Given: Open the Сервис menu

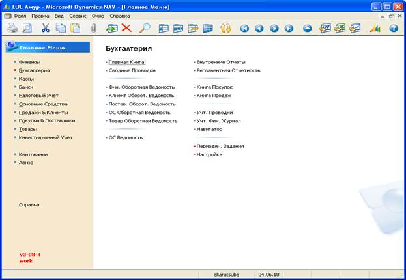Looking at the screenshot, I should (78, 14).
